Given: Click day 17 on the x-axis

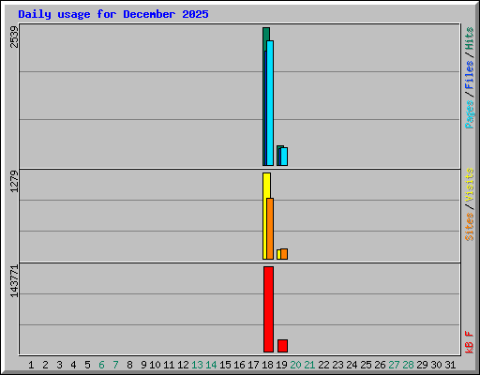Looking at the screenshot, I should 253,365.
